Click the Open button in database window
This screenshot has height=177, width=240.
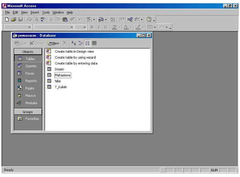click(x=21, y=43)
